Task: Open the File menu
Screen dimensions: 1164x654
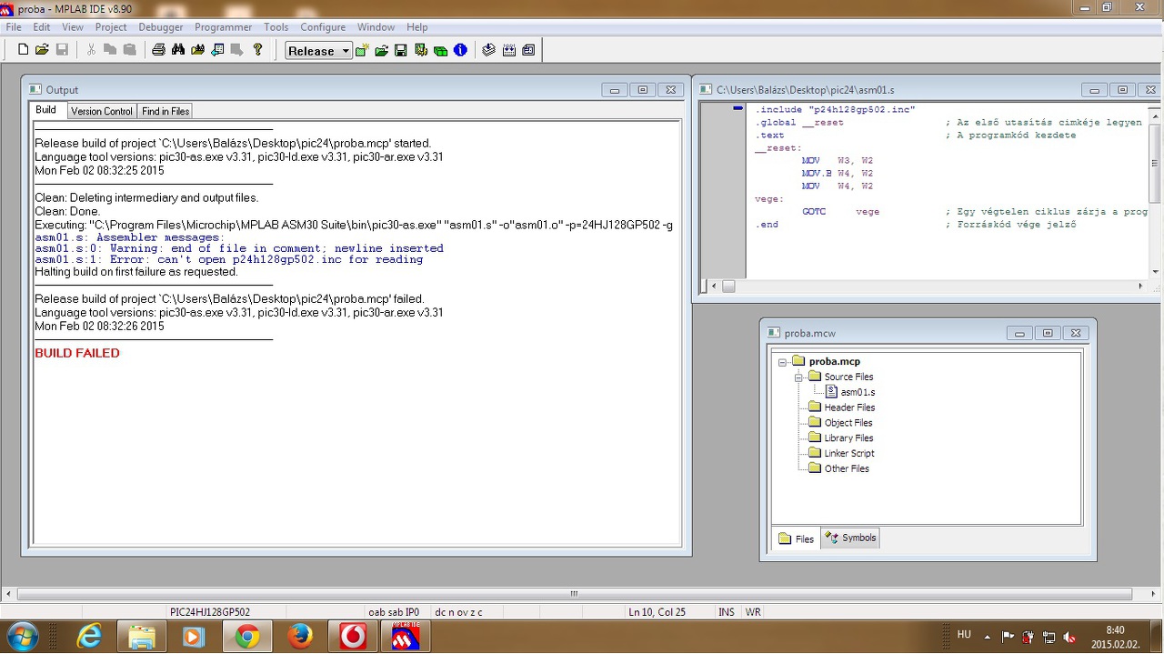Action: pos(14,27)
